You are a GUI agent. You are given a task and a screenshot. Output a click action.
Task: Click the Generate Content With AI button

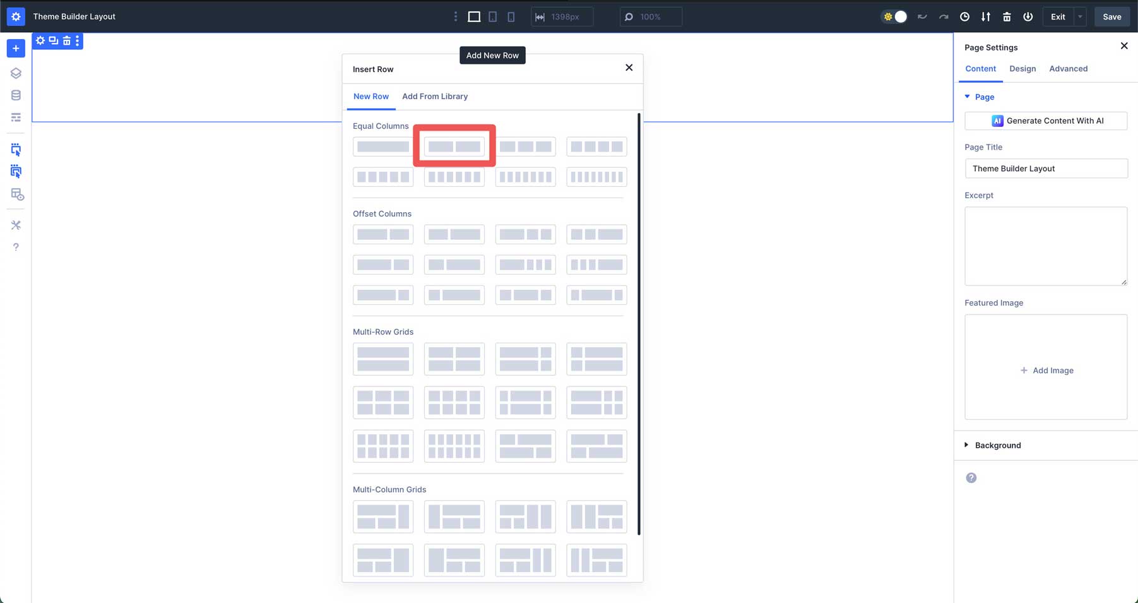tap(1046, 121)
